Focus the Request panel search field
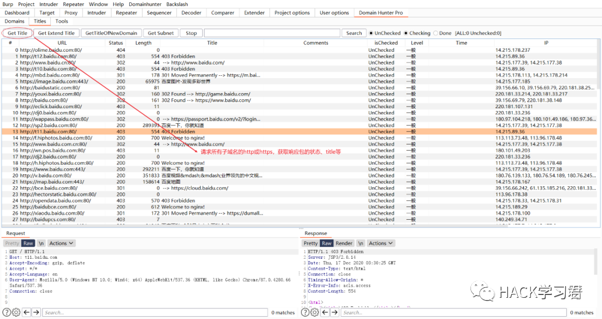Screen dimensions: 602x319 [x=155, y=312]
